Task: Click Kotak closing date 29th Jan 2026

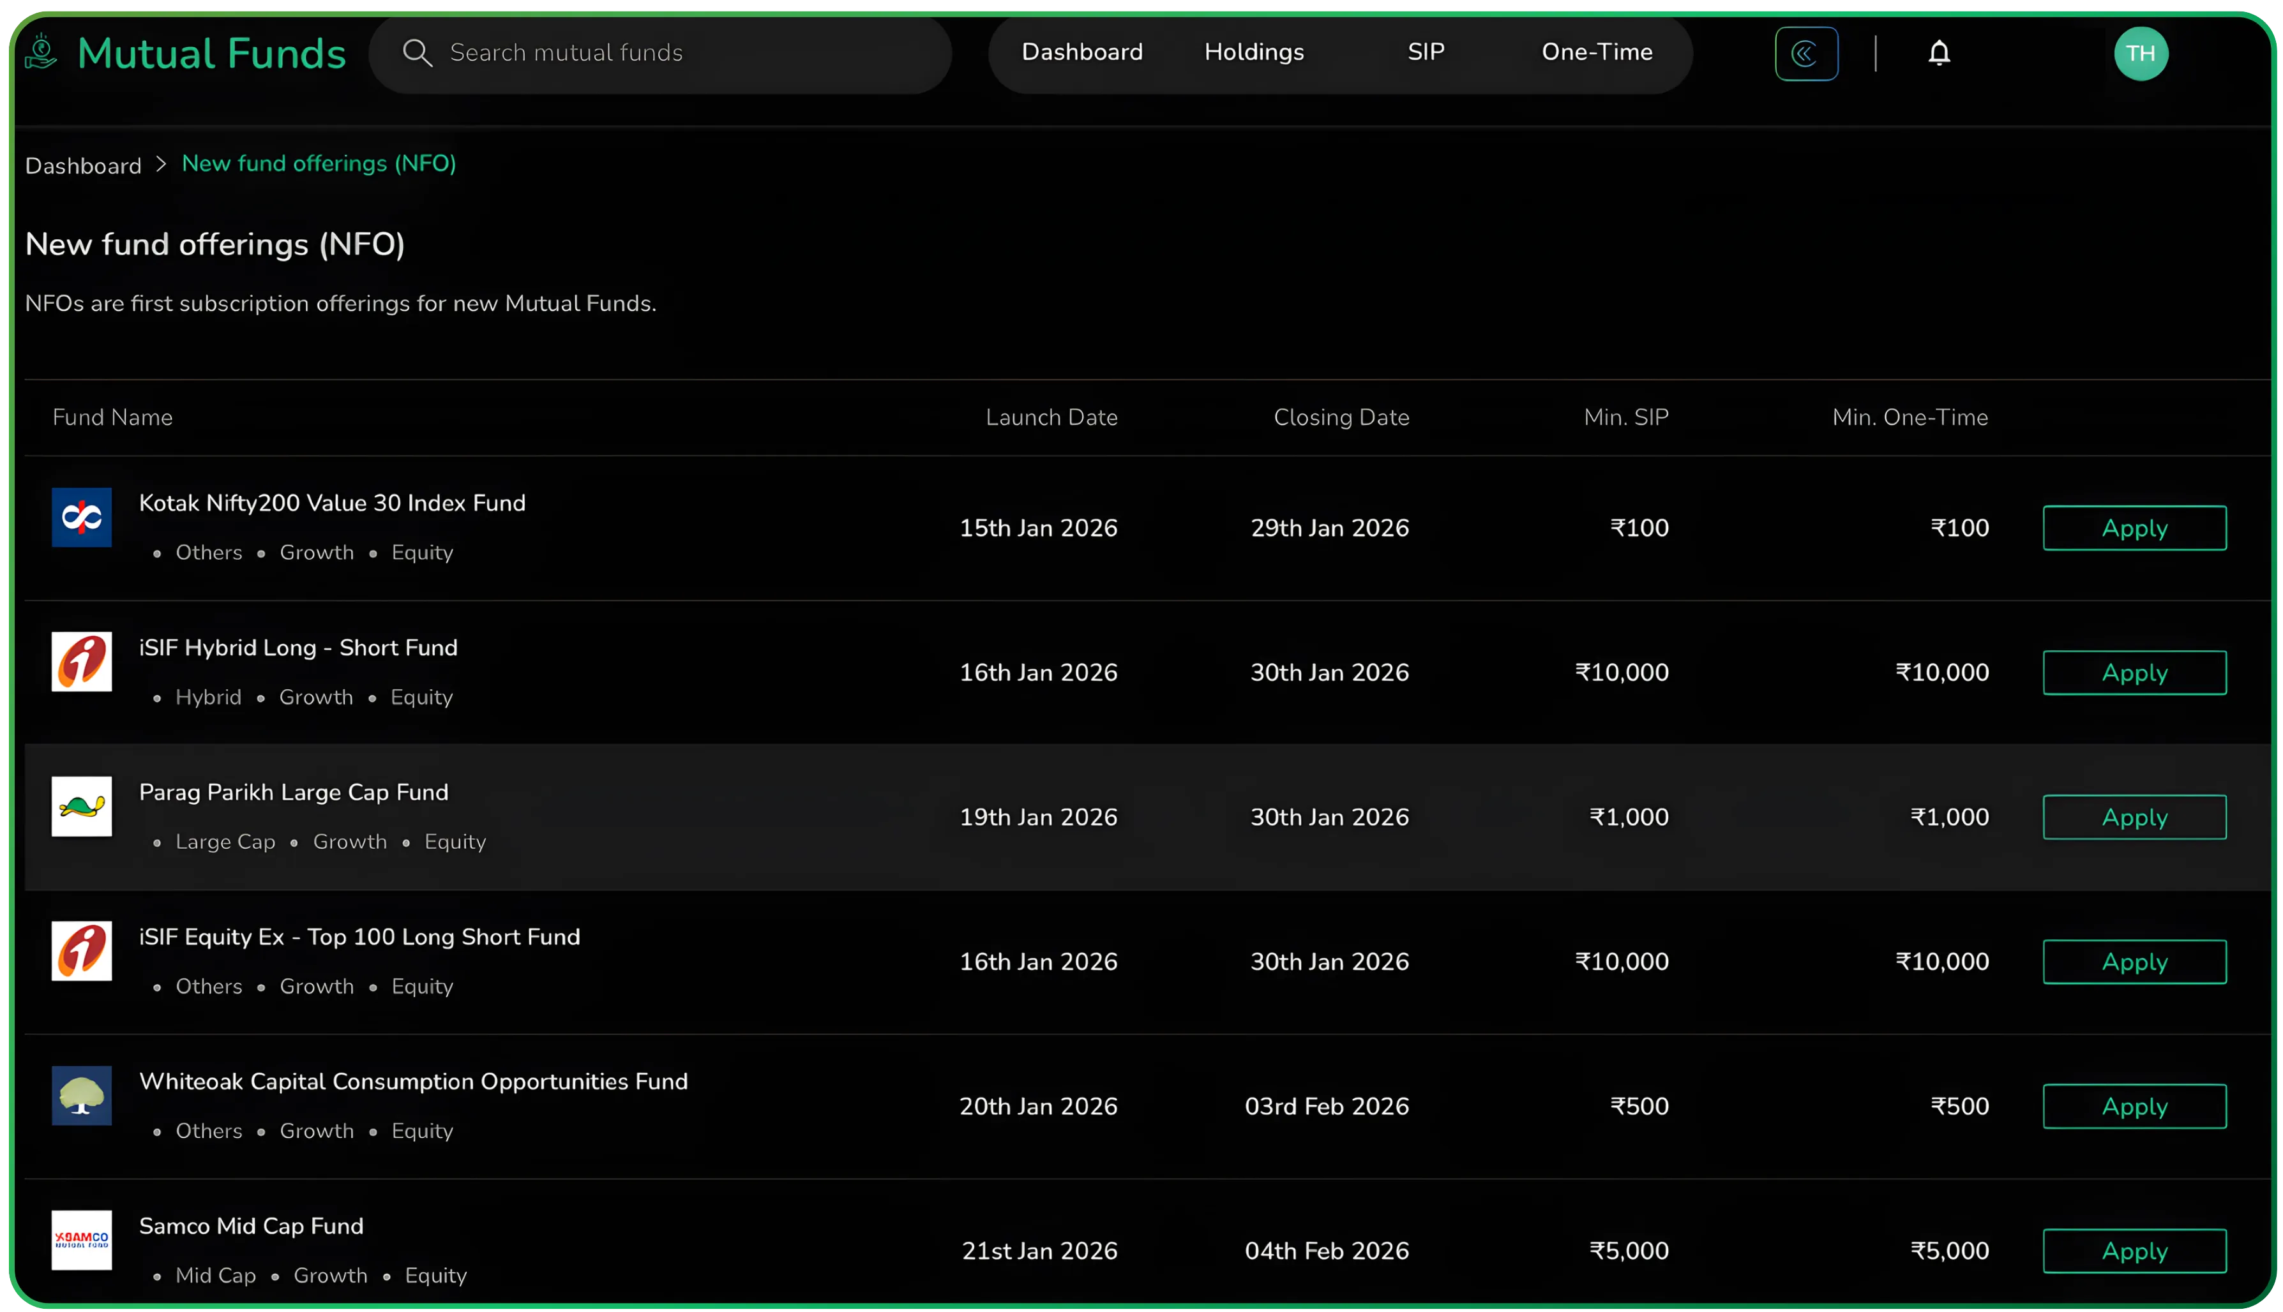Action: (x=1329, y=528)
